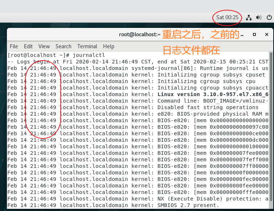Viewport: 274px width, 211px height.
Task: Click the 'Initializing cgroup subsys cpu' line
Action: 131,81
